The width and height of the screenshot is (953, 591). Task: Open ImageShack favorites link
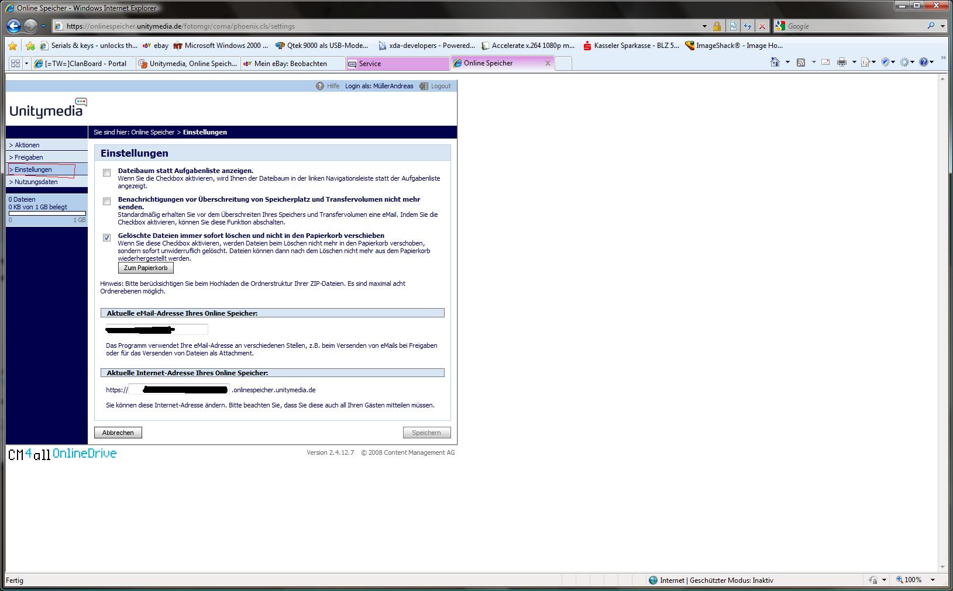click(734, 46)
